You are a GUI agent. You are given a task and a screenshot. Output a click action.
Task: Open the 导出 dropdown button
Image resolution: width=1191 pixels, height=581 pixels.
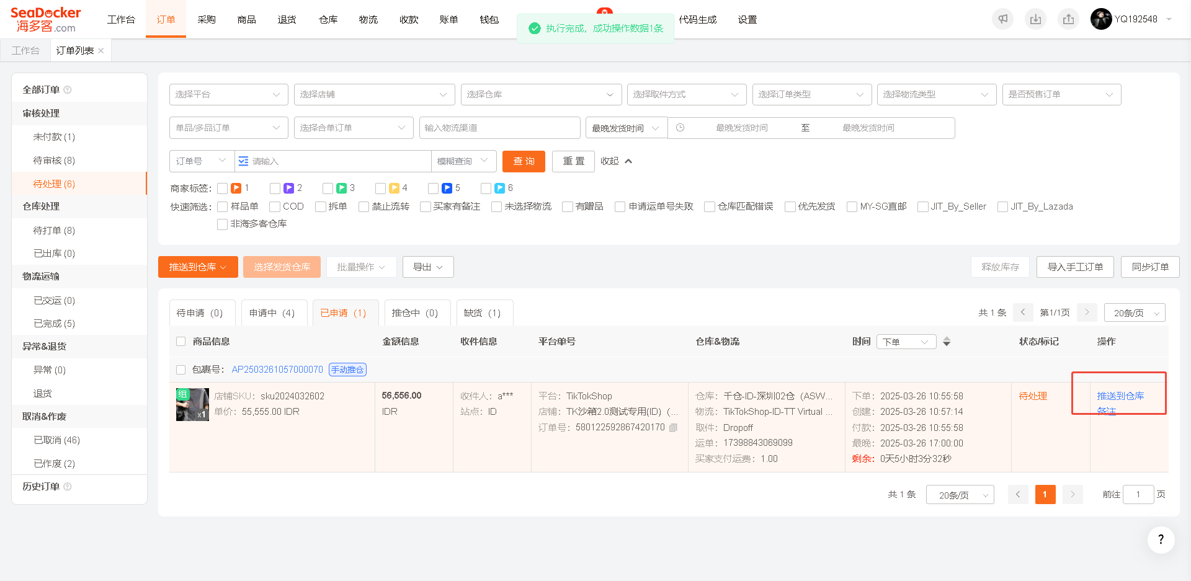pos(428,267)
